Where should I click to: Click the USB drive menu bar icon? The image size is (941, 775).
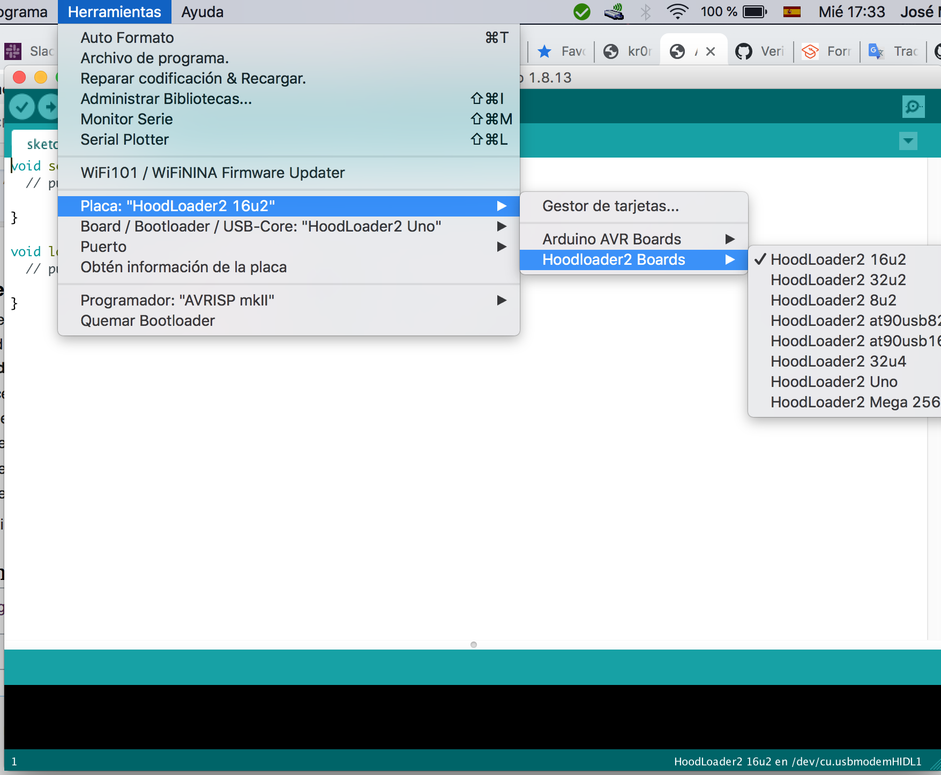click(614, 12)
